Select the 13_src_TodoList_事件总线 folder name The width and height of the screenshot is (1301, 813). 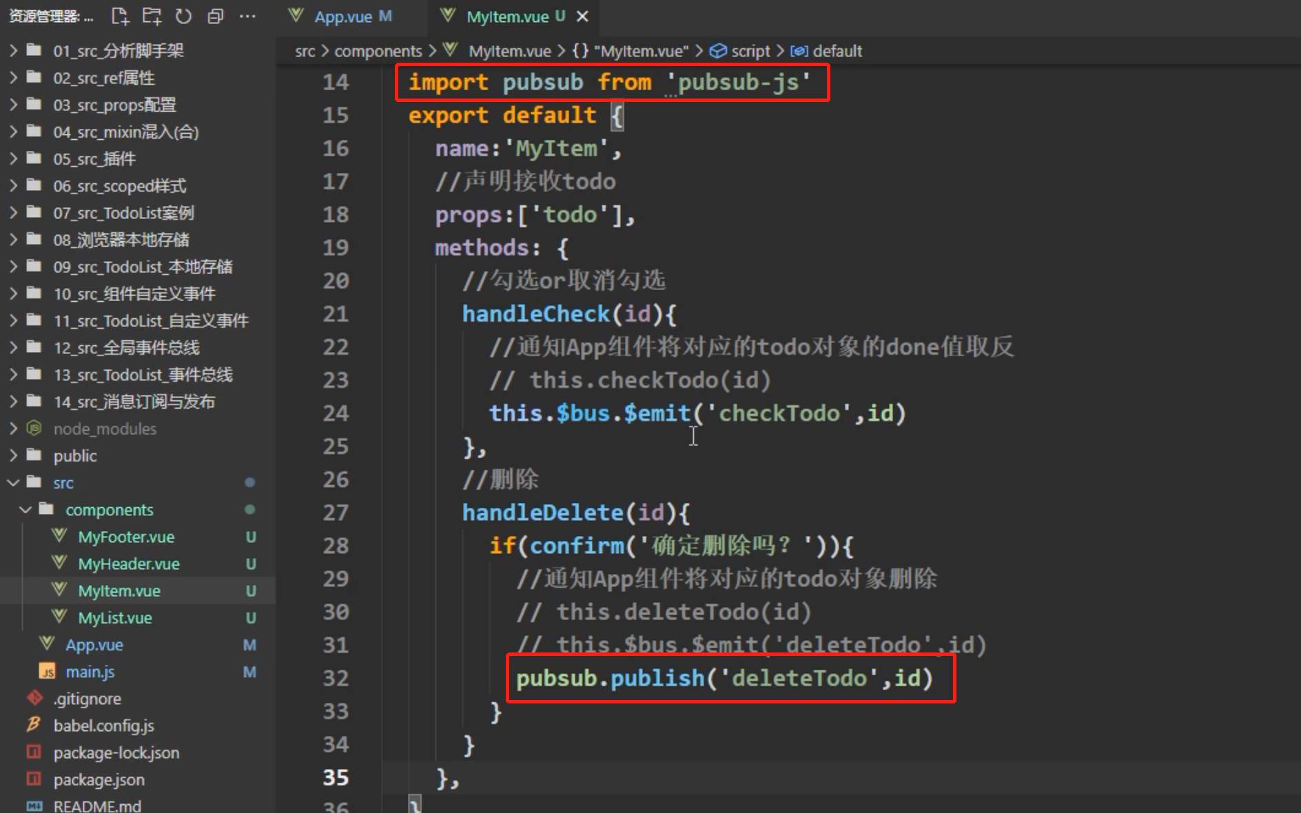[143, 374]
